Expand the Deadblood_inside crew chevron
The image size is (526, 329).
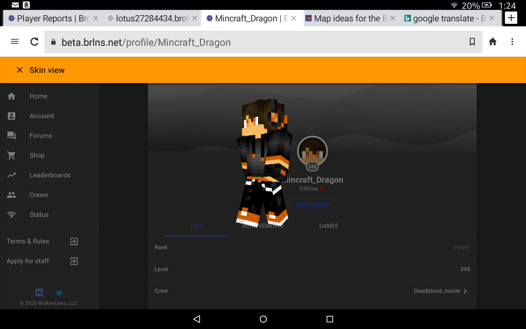(465, 291)
